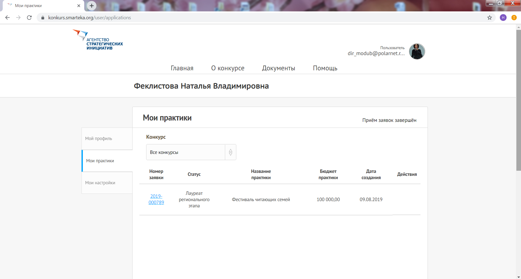Click the dropdown arrows on Конкурс selector
The image size is (521, 279).
pos(230,152)
